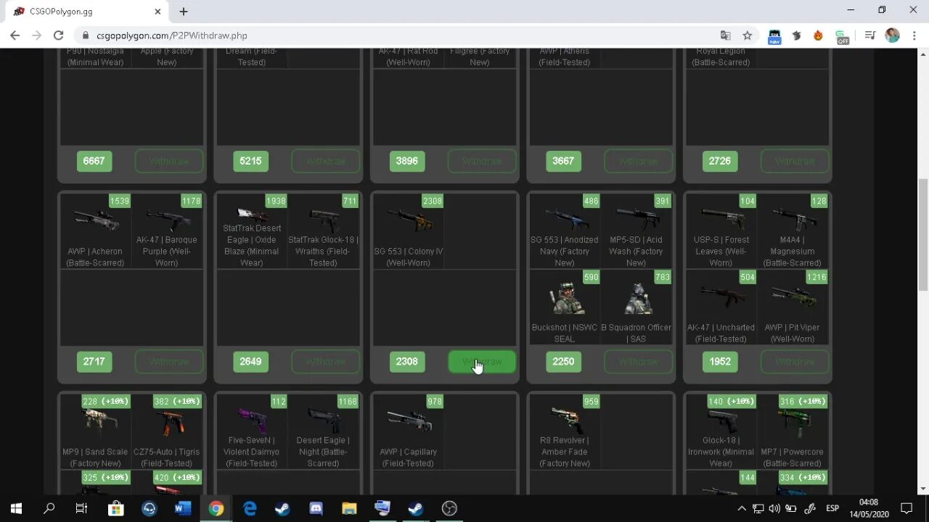Withdraw the 2726 Royal Legion bundle
Image resolution: width=929 pixels, height=522 pixels.
[x=795, y=161]
